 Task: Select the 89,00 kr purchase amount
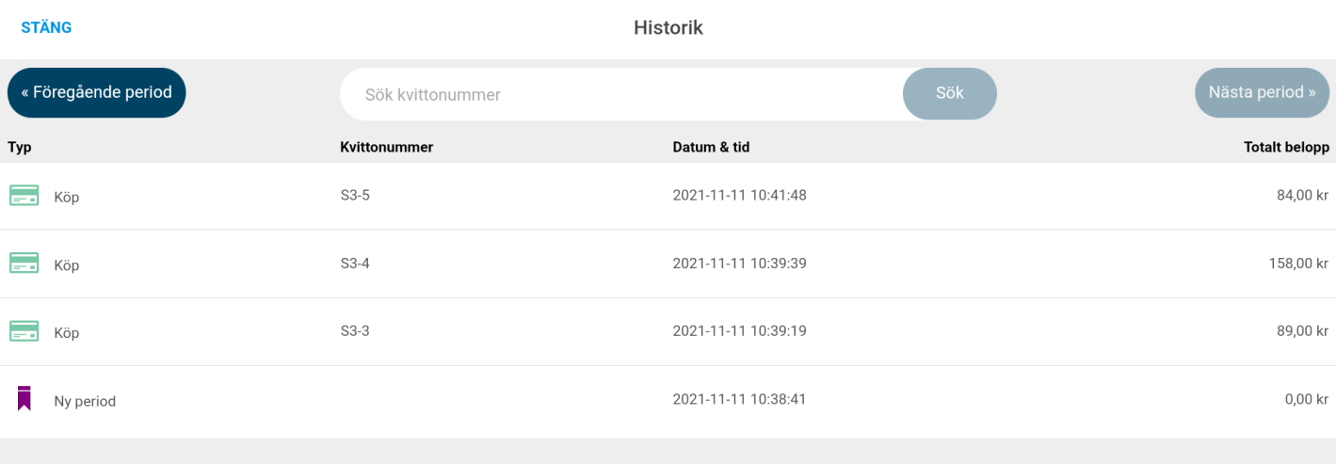tap(1302, 331)
